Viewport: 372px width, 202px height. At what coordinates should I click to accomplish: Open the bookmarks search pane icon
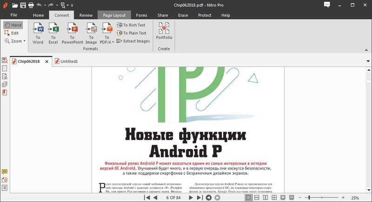5,76
